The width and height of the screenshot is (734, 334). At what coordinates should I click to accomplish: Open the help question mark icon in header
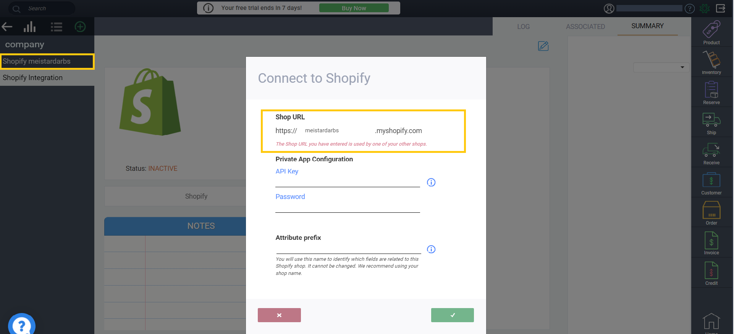[690, 8]
